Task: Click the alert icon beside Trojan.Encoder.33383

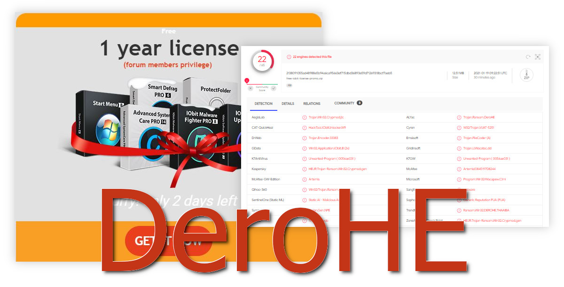Action: point(305,138)
